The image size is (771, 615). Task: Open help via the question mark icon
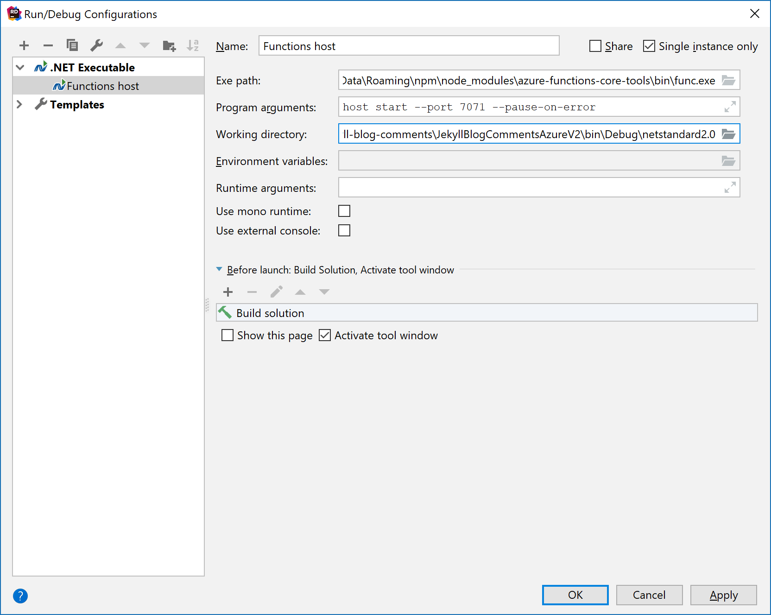click(x=20, y=596)
